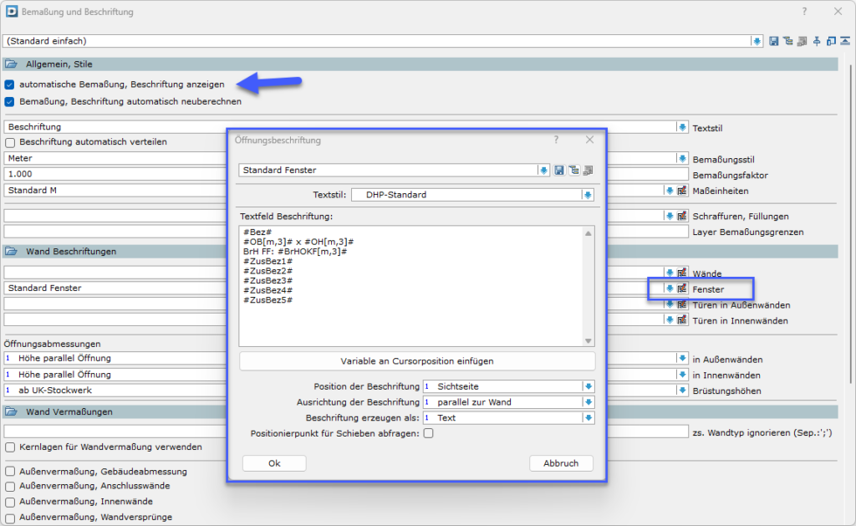Tick Positionierpunkt für Schieben abfragen checkbox
The width and height of the screenshot is (856, 526).
tap(428, 433)
